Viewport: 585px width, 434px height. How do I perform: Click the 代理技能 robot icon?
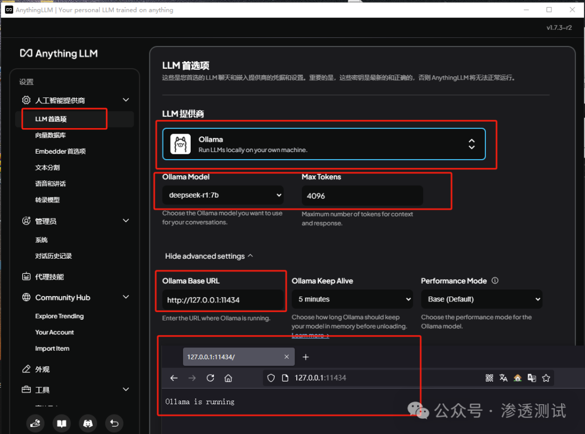26,277
